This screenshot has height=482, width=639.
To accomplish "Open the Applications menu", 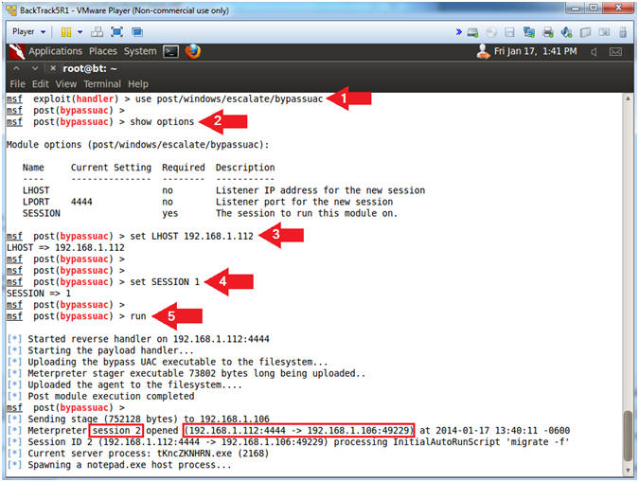I will [x=56, y=51].
